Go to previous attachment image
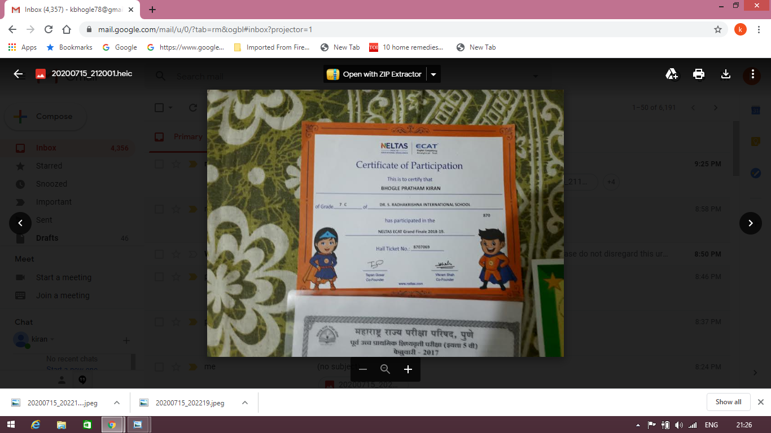 (x=20, y=223)
